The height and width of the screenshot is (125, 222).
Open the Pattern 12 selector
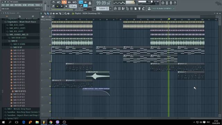[x=103, y=8]
